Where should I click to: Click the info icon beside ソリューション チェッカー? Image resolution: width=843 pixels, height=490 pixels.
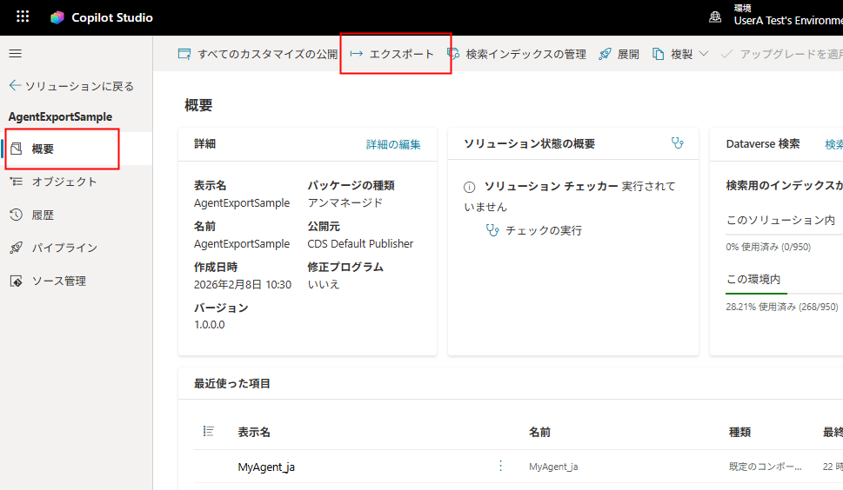pos(470,187)
